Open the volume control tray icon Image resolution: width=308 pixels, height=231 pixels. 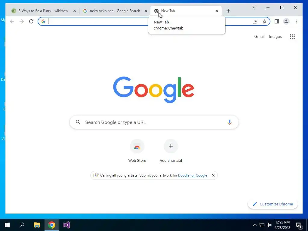269,225
